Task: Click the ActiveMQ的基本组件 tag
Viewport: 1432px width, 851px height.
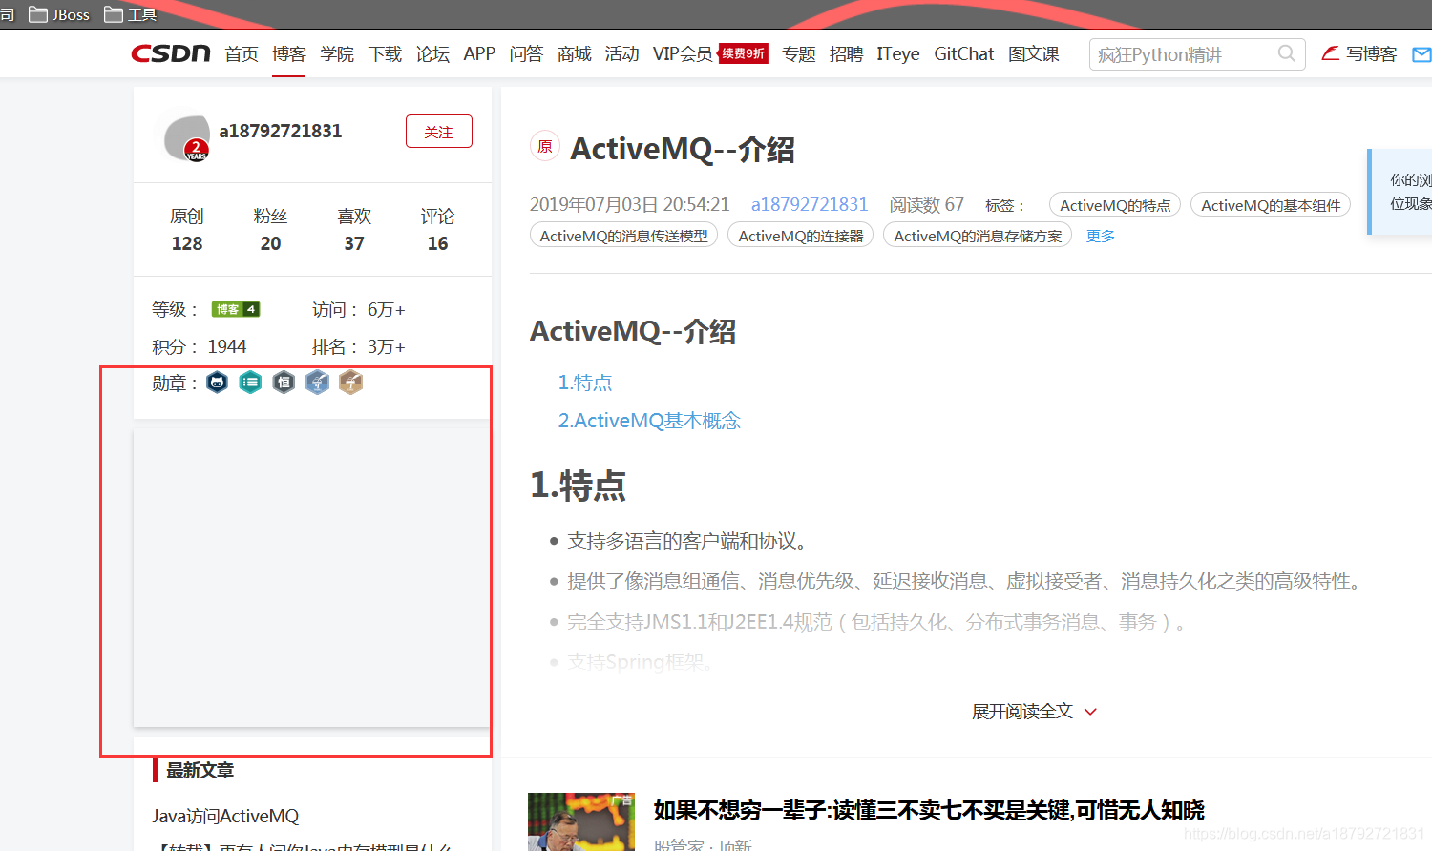Action: coord(1271,205)
